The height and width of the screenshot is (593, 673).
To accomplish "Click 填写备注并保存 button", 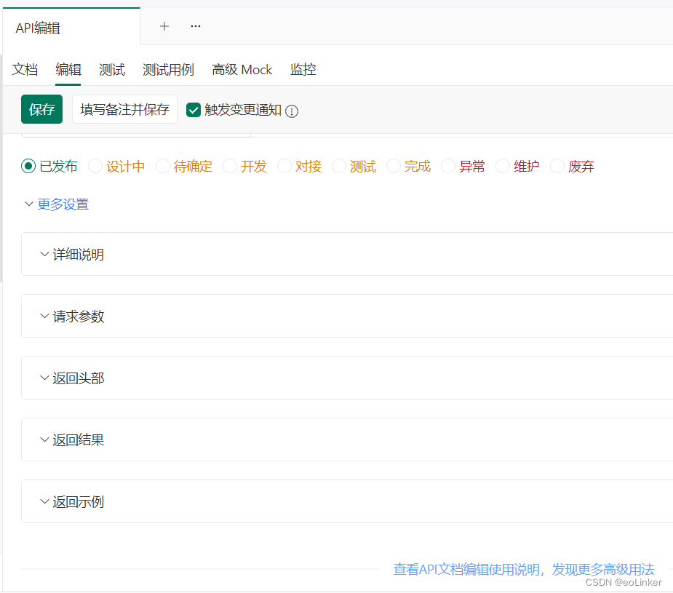I will (x=124, y=109).
